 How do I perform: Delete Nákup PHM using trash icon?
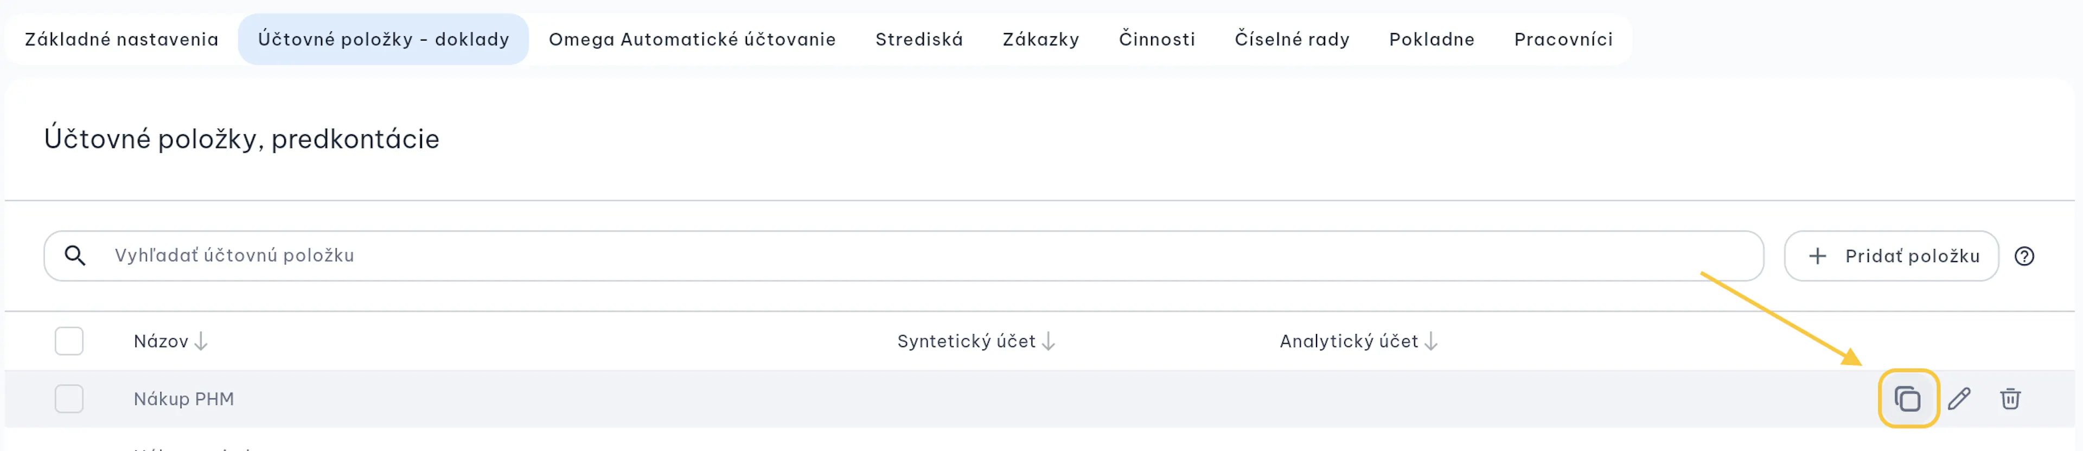point(2010,398)
